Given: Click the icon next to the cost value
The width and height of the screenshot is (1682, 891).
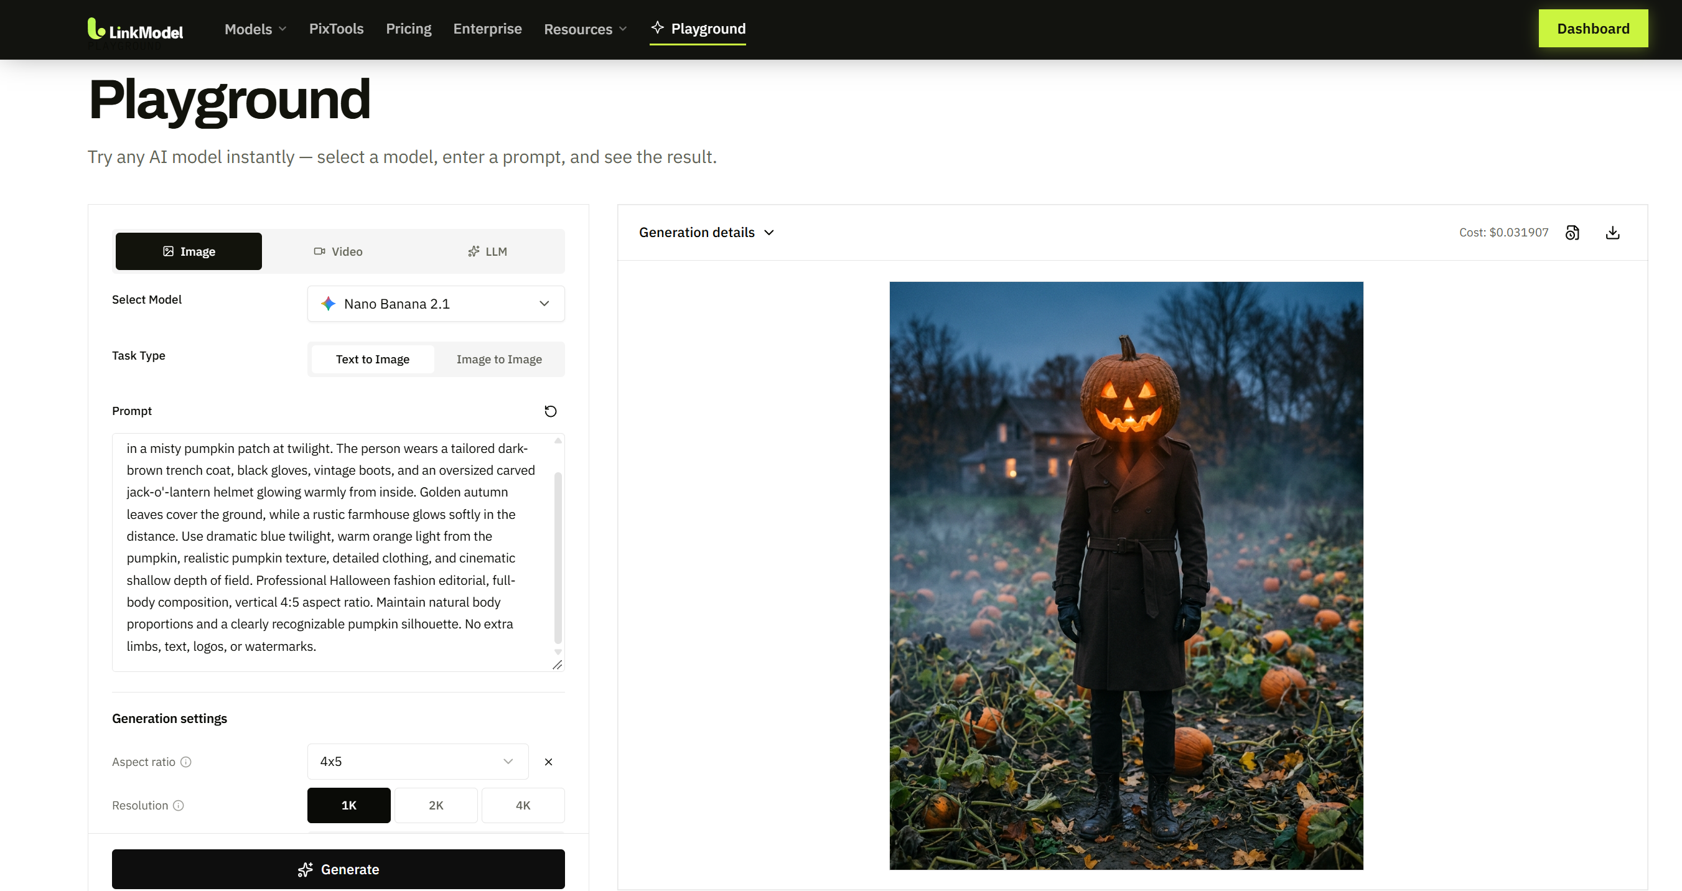Looking at the screenshot, I should (1572, 232).
